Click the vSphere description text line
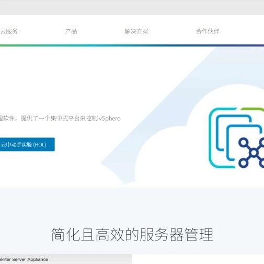This screenshot has width=264, height=264. coord(60,118)
